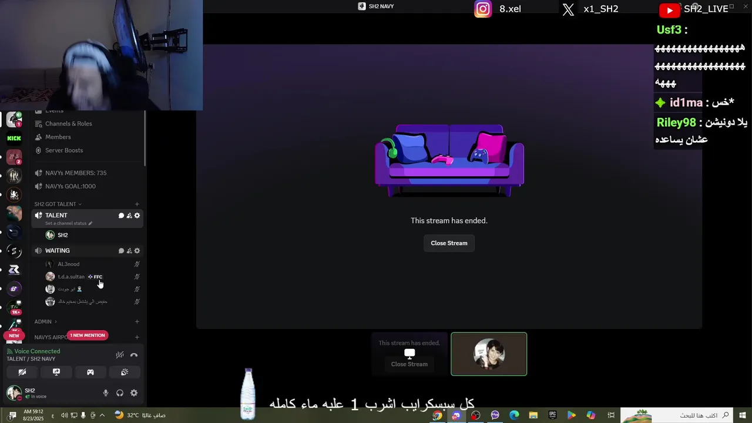Viewport: 752px width, 423px height.
Task: Open the ZR server icon
Action: pyautogui.click(x=14, y=270)
